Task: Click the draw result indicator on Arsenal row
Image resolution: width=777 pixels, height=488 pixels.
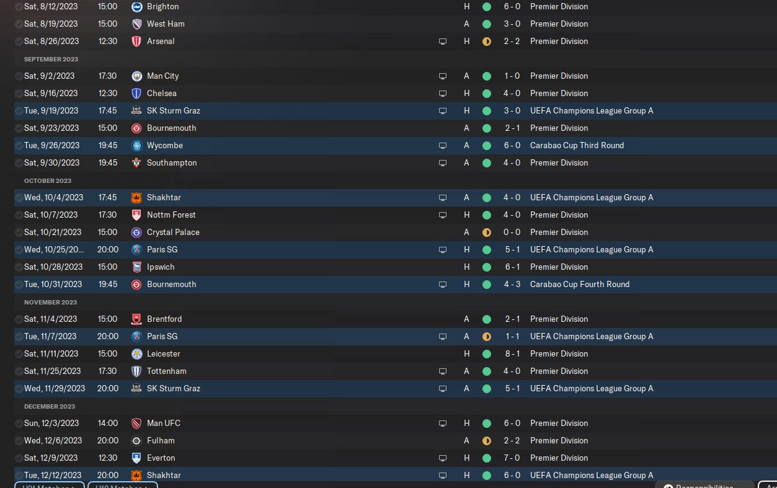Action: [x=487, y=42]
